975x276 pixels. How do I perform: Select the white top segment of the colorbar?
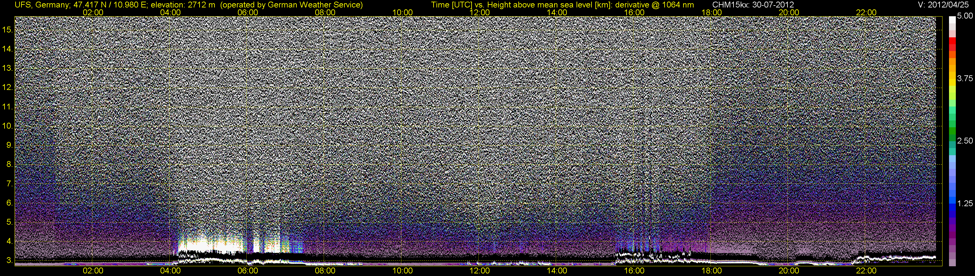952,20
